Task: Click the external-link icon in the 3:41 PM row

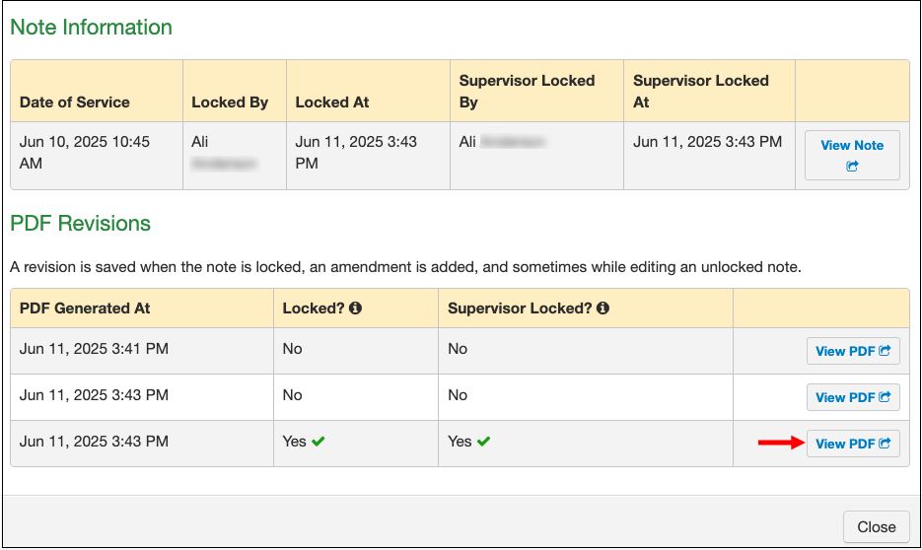Action: click(885, 351)
